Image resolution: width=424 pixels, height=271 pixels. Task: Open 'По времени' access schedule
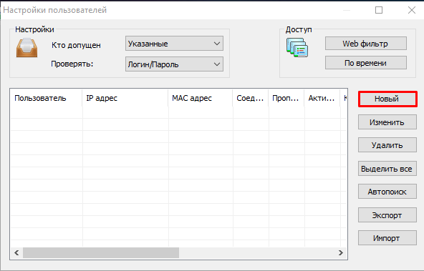coord(365,63)
